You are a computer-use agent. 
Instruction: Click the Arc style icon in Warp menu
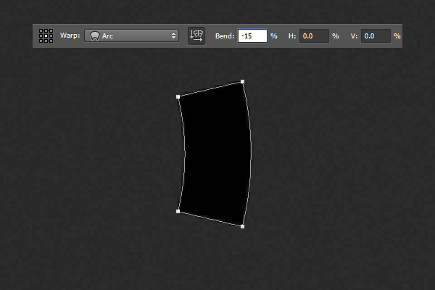click(94, 36)
